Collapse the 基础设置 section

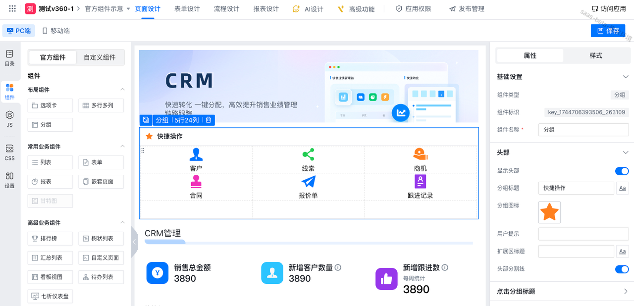tap(626, 77)
